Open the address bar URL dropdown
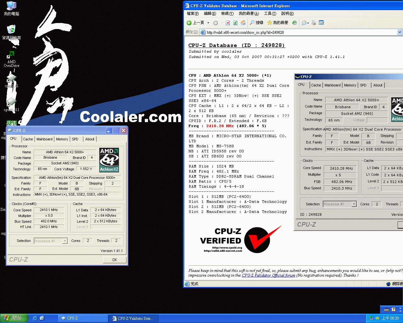 [x=400, y=32]
